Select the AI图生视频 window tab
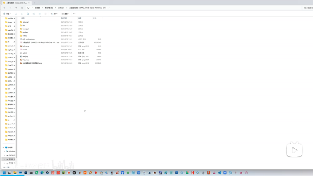This screenshot has width=313, height=176. coord(16,3)
